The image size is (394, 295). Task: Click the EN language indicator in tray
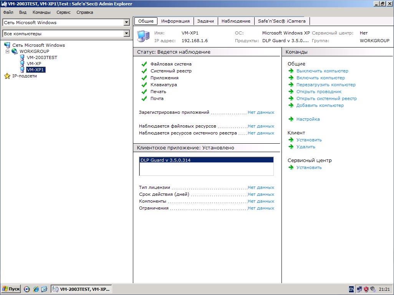351,290
